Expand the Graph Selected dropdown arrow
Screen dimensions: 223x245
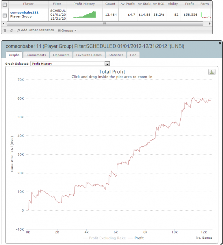coord(107,64)
